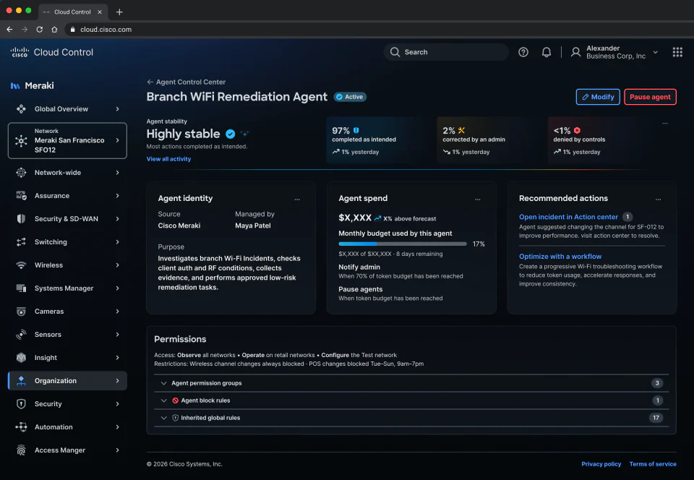694x480 pixels.
Task: Open stability stats options menu
Action: [665, 124]
